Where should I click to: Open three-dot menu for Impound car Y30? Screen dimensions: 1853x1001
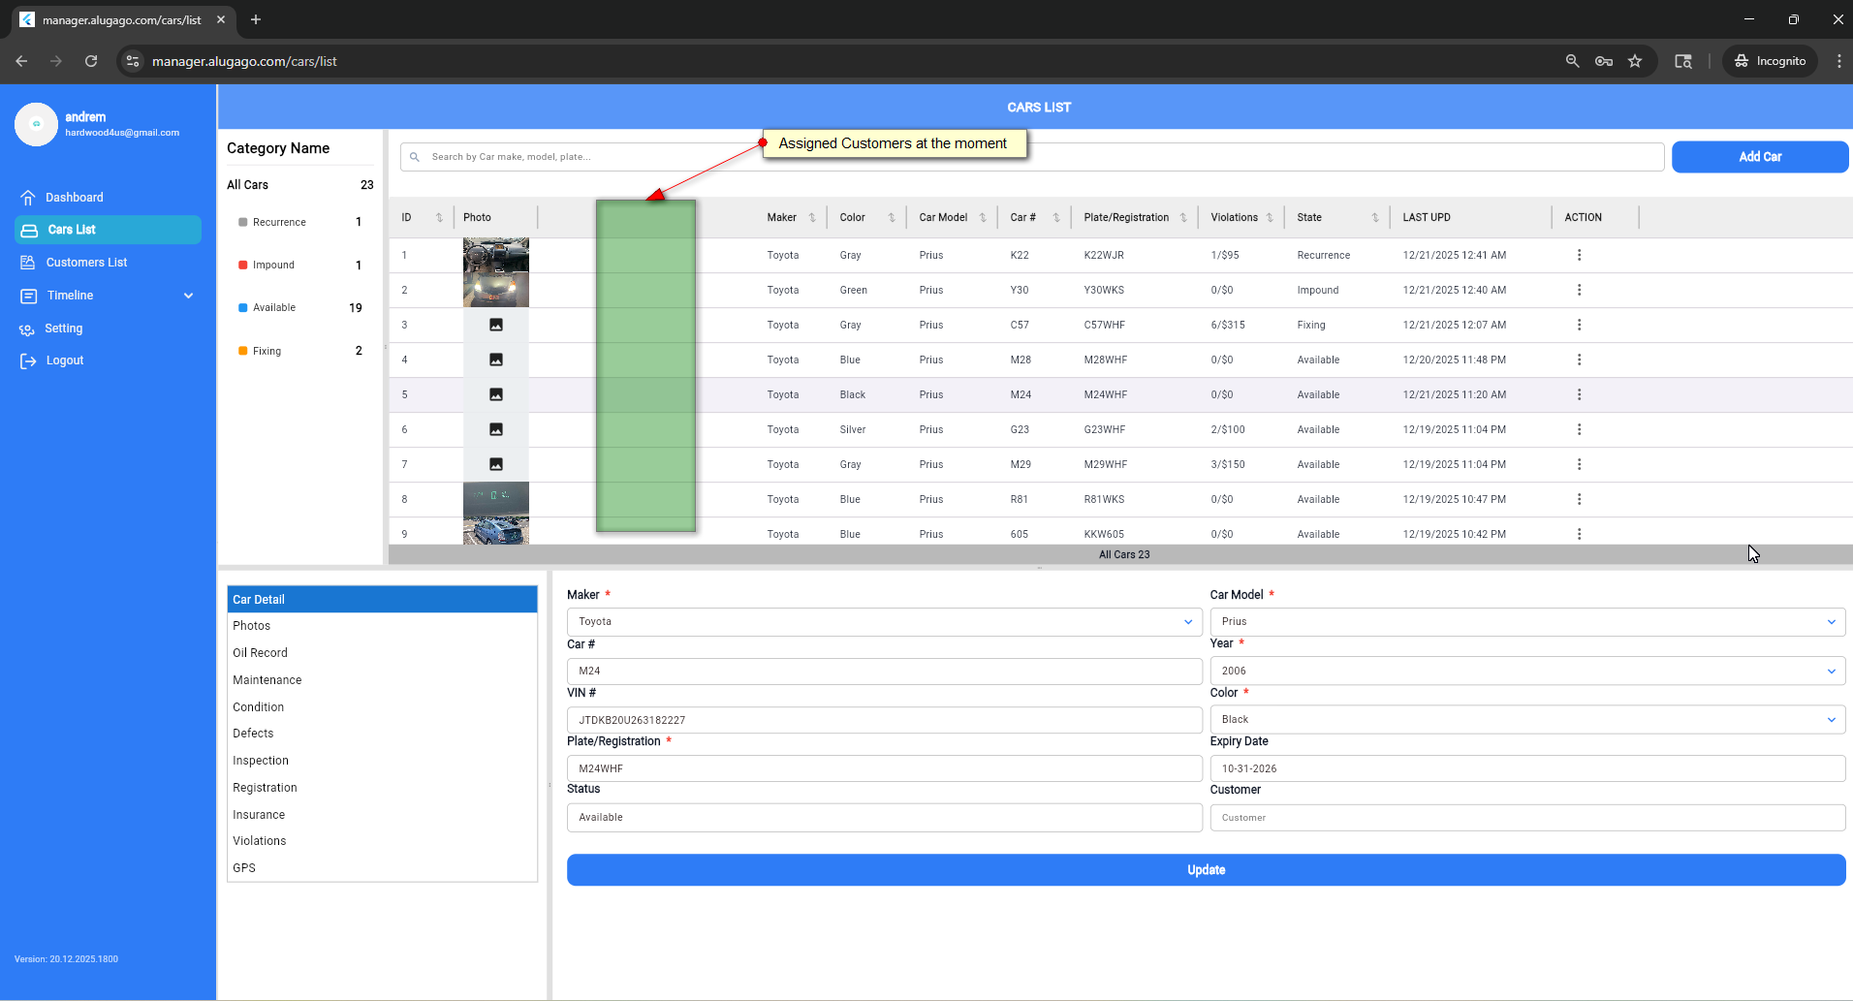point(1579,290)
